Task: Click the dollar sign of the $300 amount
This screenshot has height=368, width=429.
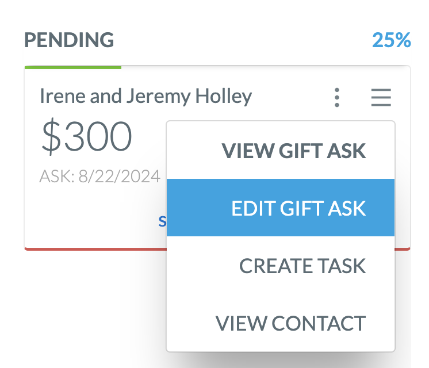Action: (52, 137)
